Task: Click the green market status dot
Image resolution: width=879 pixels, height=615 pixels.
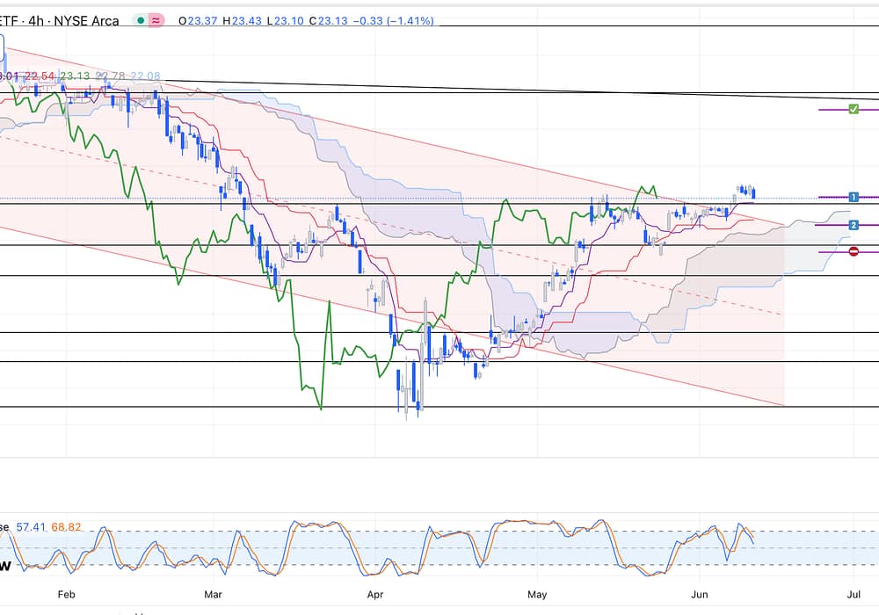Action: [141, 20]
